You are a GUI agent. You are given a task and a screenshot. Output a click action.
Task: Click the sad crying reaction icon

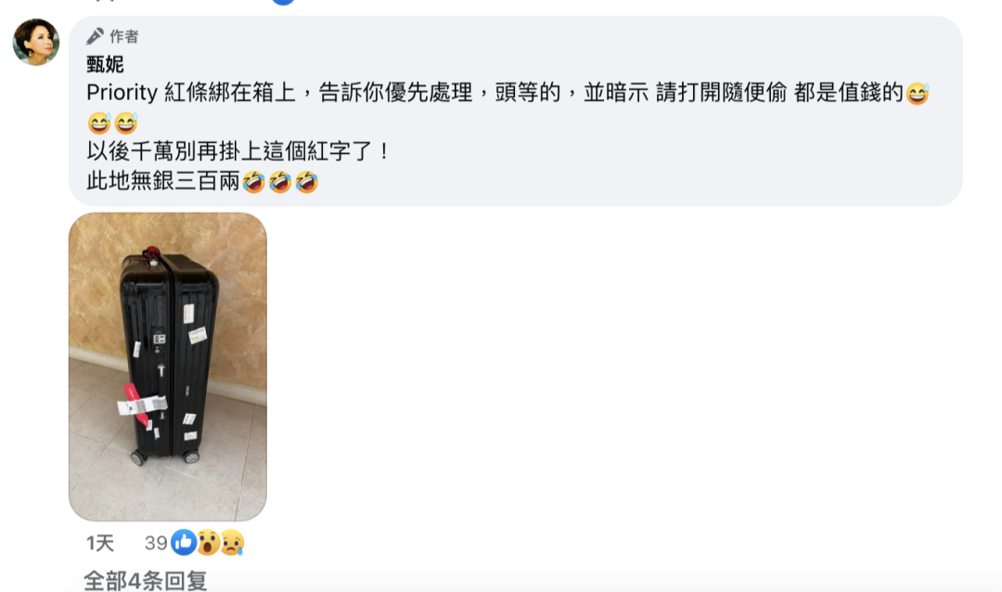tap(232, 543)
